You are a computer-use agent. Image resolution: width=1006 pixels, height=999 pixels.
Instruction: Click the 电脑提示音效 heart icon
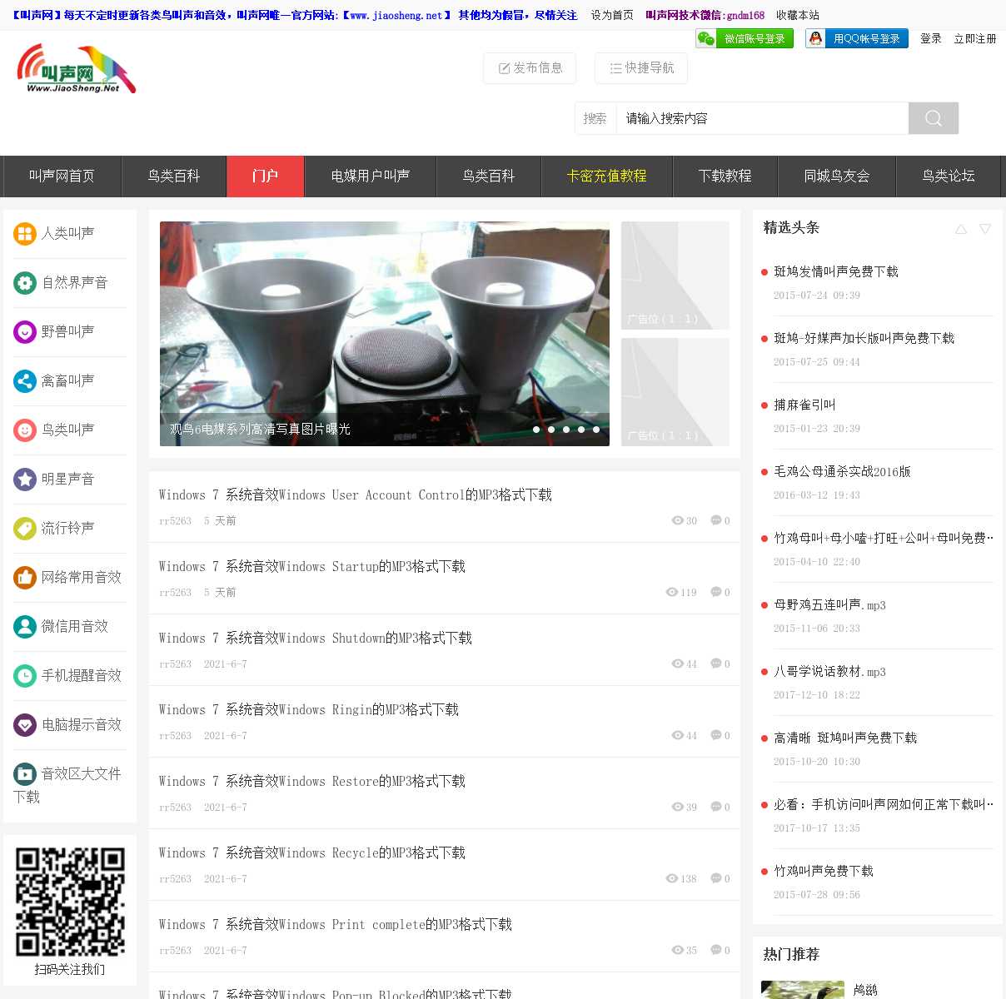(25, 725)
